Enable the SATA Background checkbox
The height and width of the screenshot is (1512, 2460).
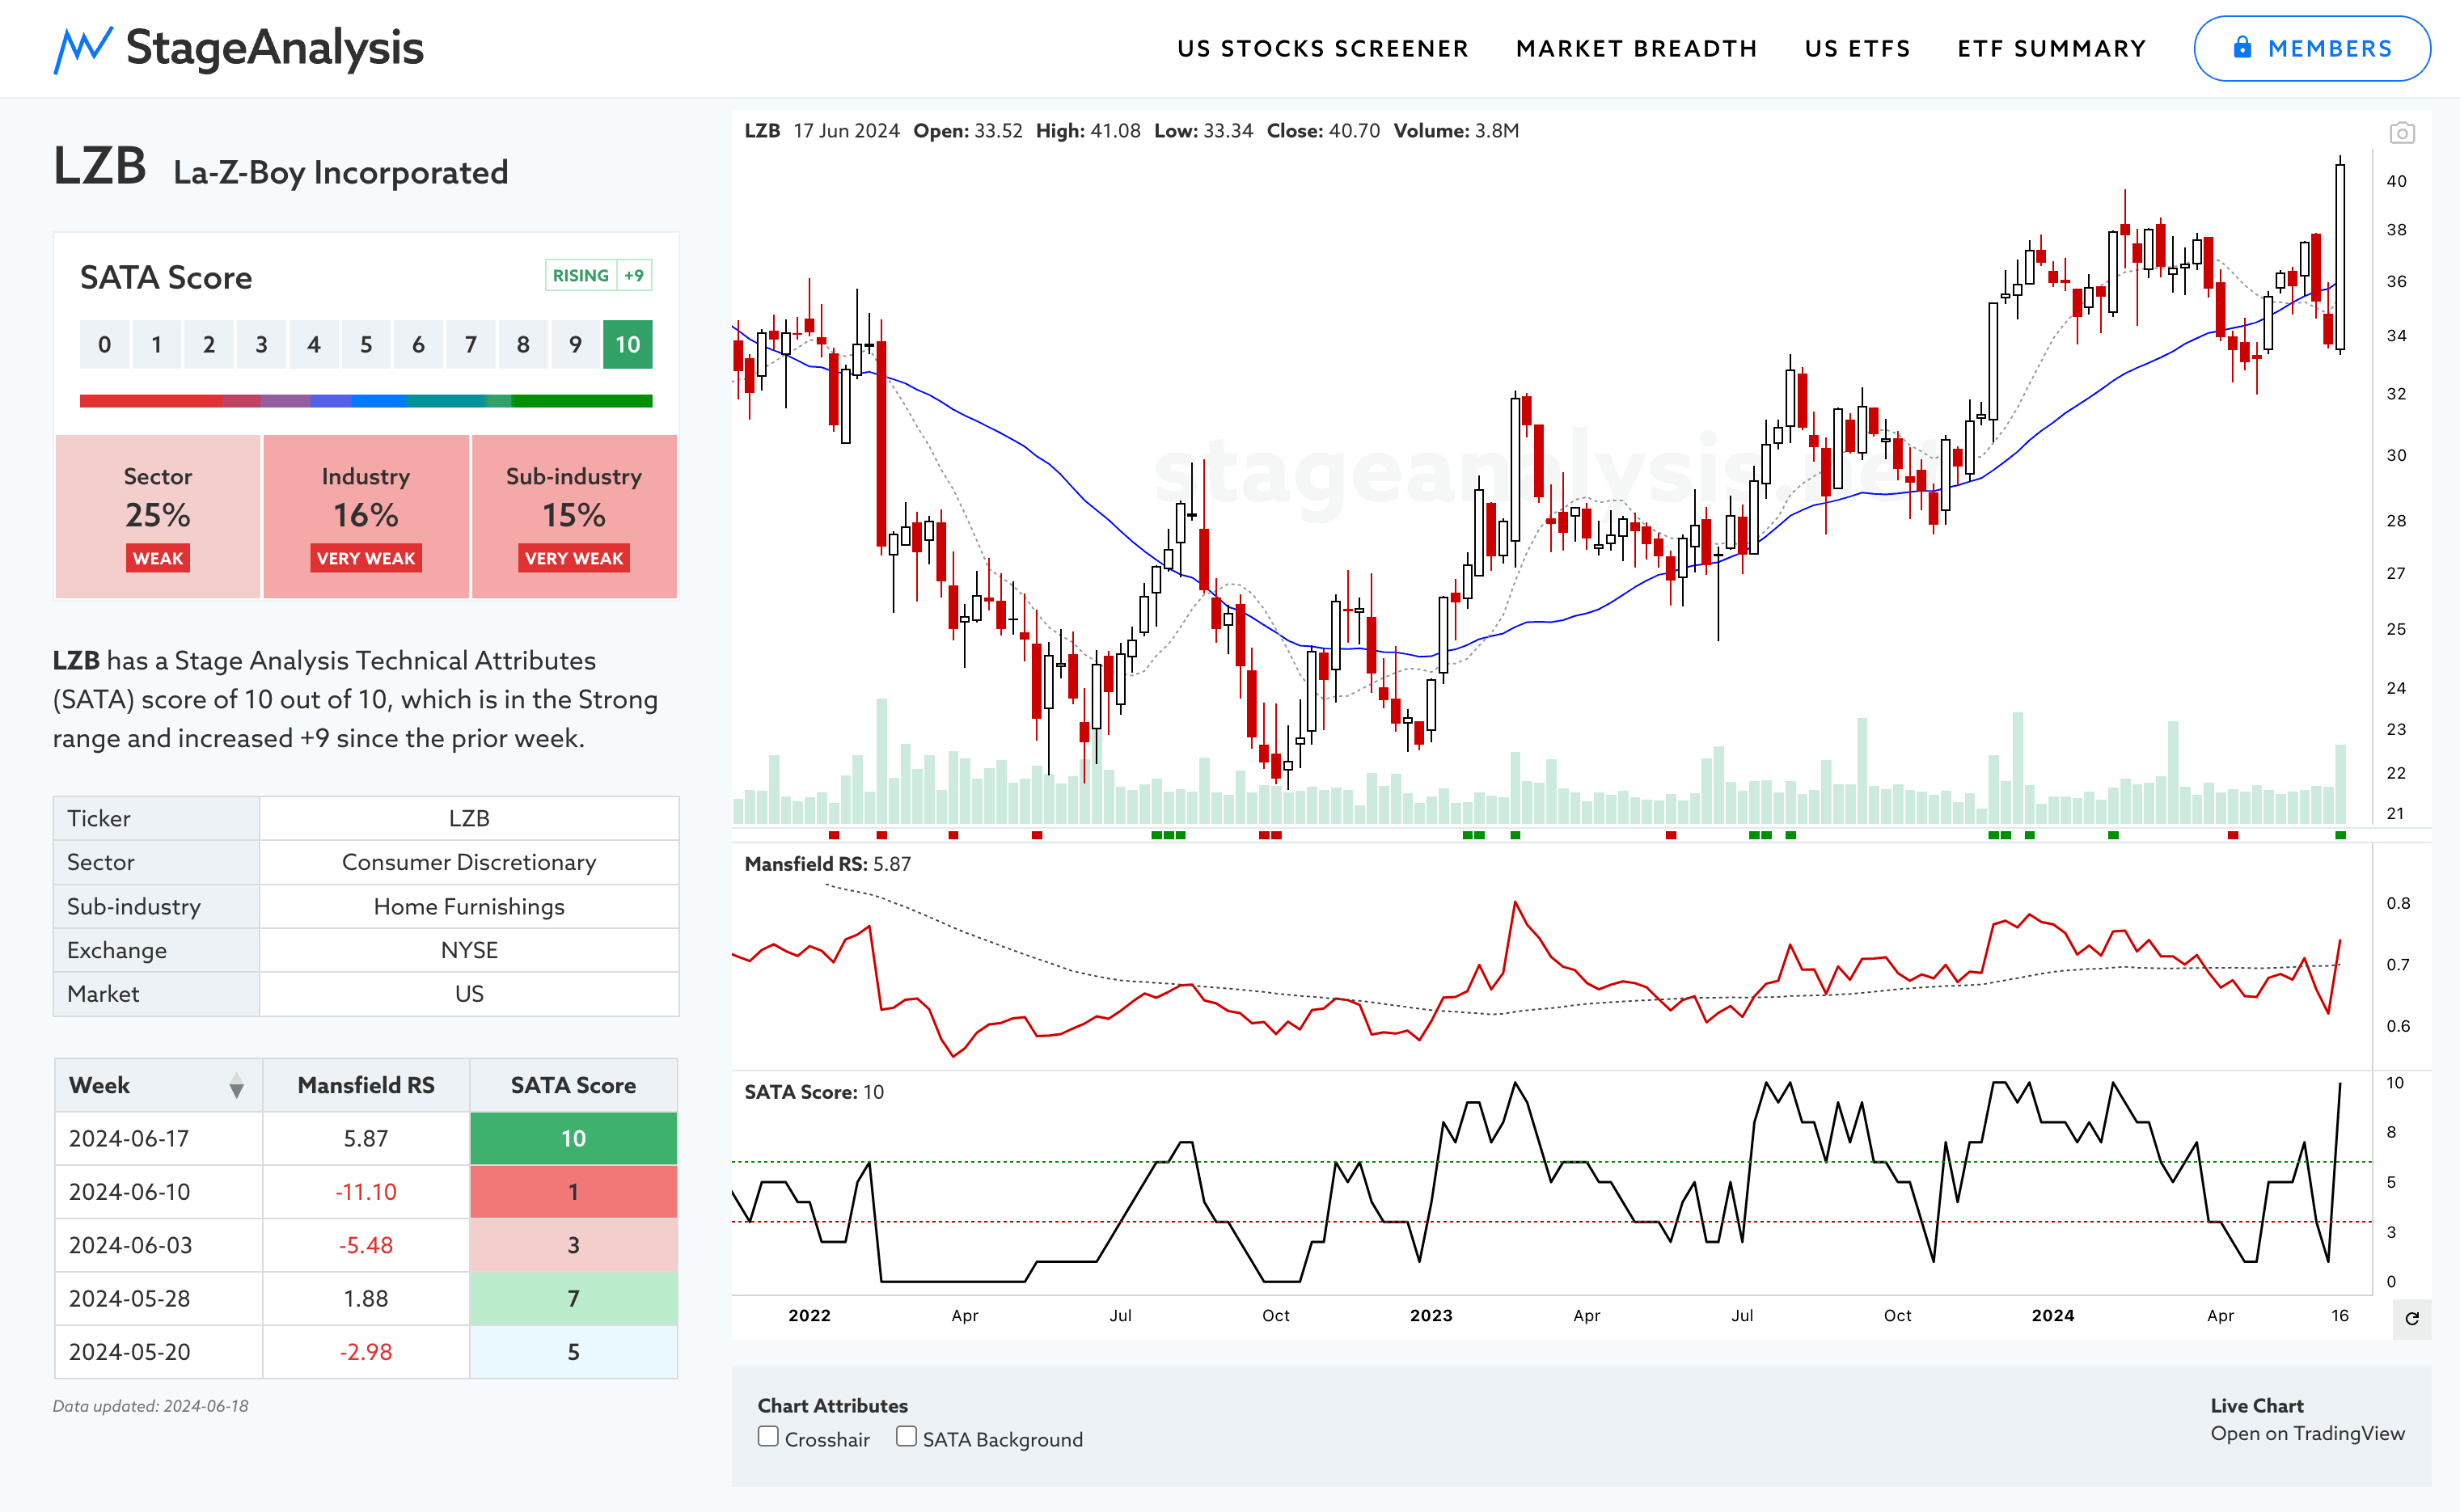coord(906,1437)
